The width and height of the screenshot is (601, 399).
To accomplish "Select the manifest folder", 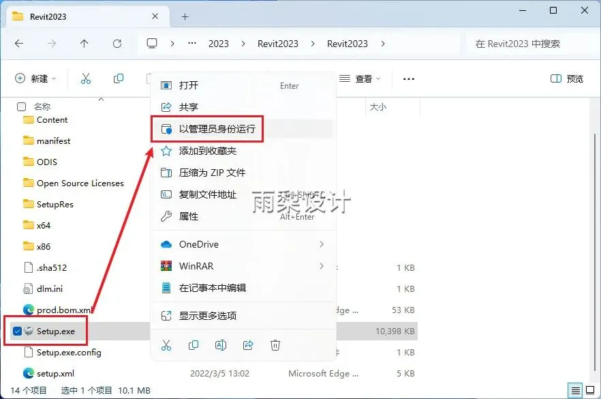I will click(x=47, y=141).
